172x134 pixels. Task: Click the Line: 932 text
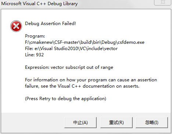click(x=34, y=55)
